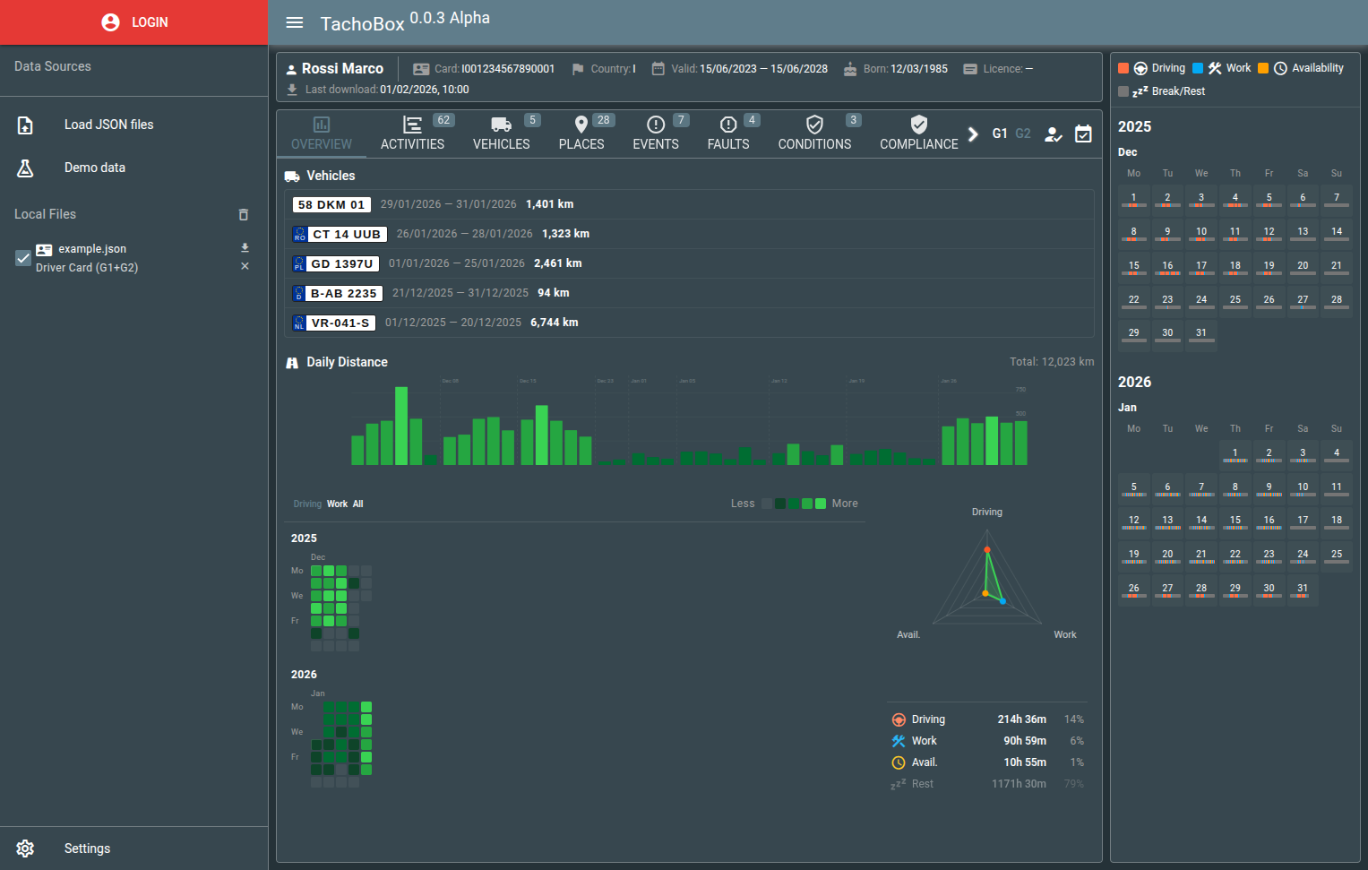Switch to the Activities tab

point(412,134)
